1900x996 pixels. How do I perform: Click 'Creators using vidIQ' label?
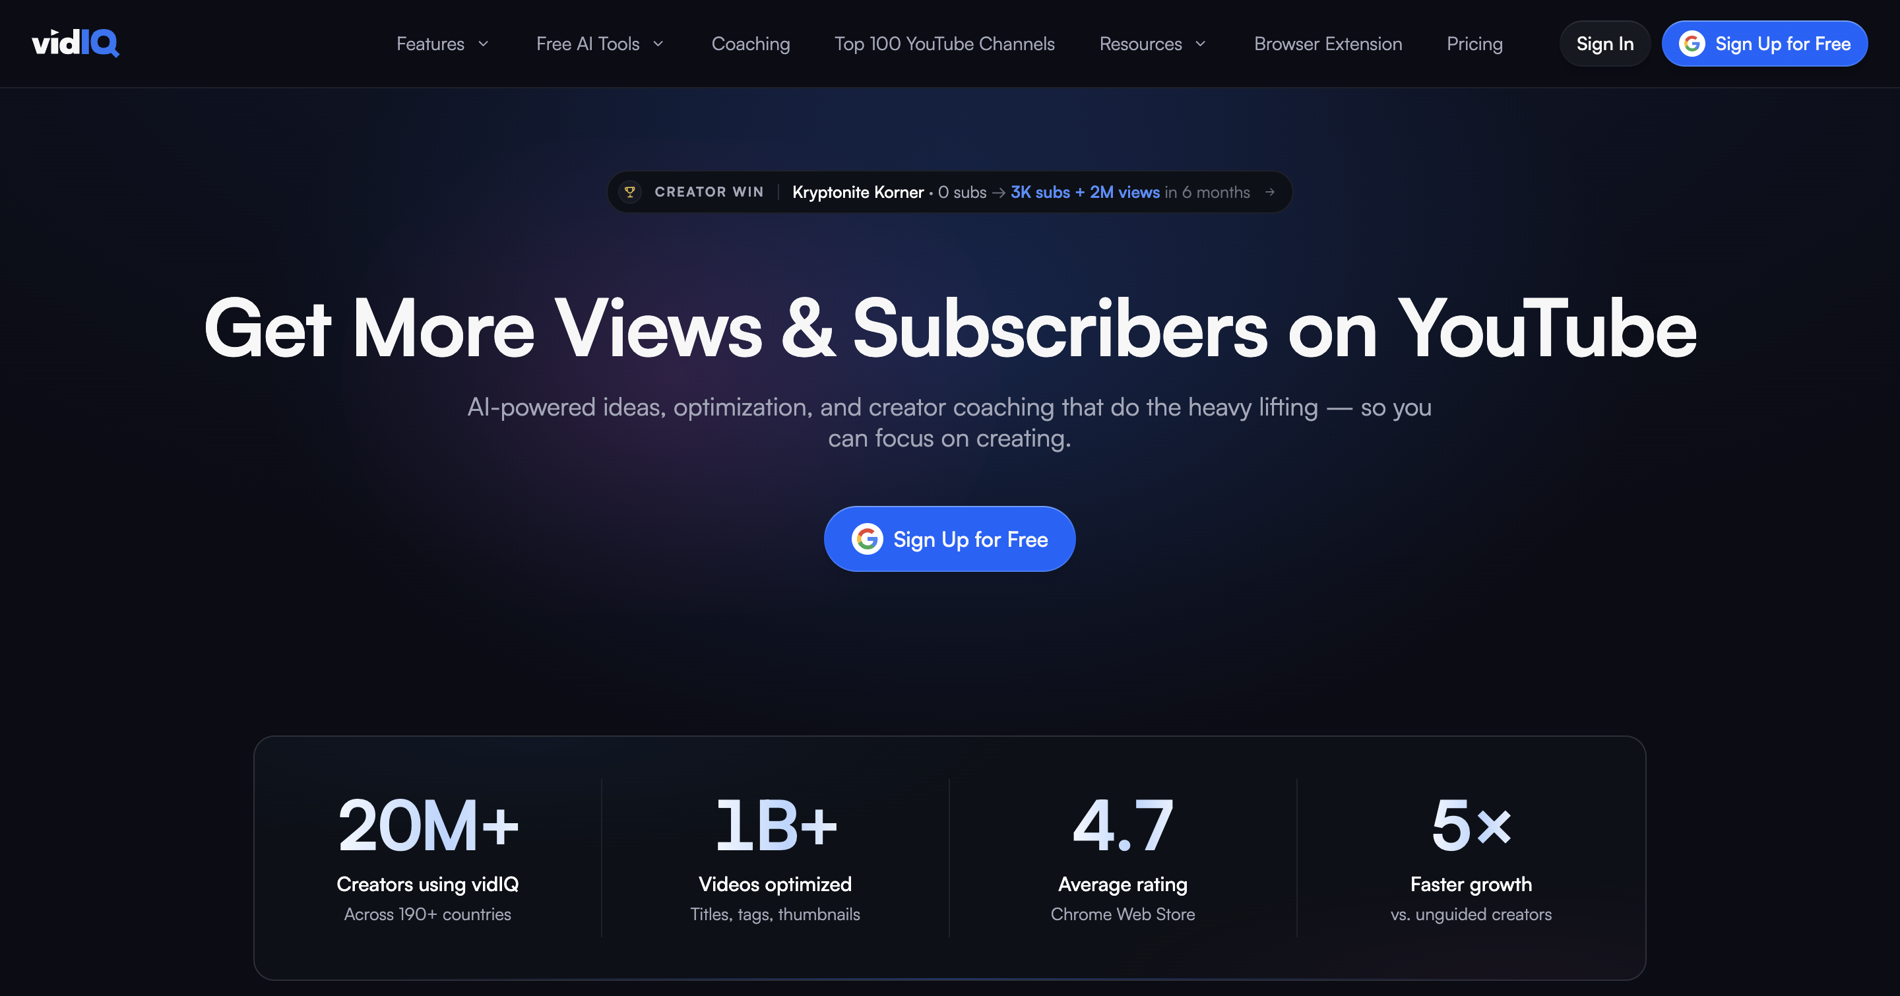point(427,884)
